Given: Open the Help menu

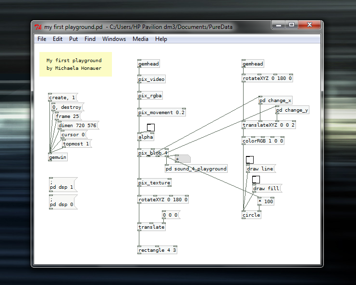Looking at the screenshot, I should [161, 39].
